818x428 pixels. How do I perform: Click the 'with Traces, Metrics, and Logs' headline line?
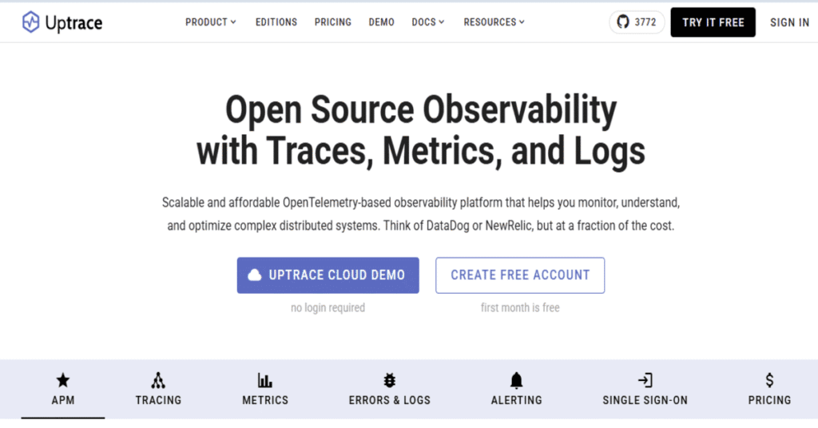pyautogui.click(x=421, y=151)
